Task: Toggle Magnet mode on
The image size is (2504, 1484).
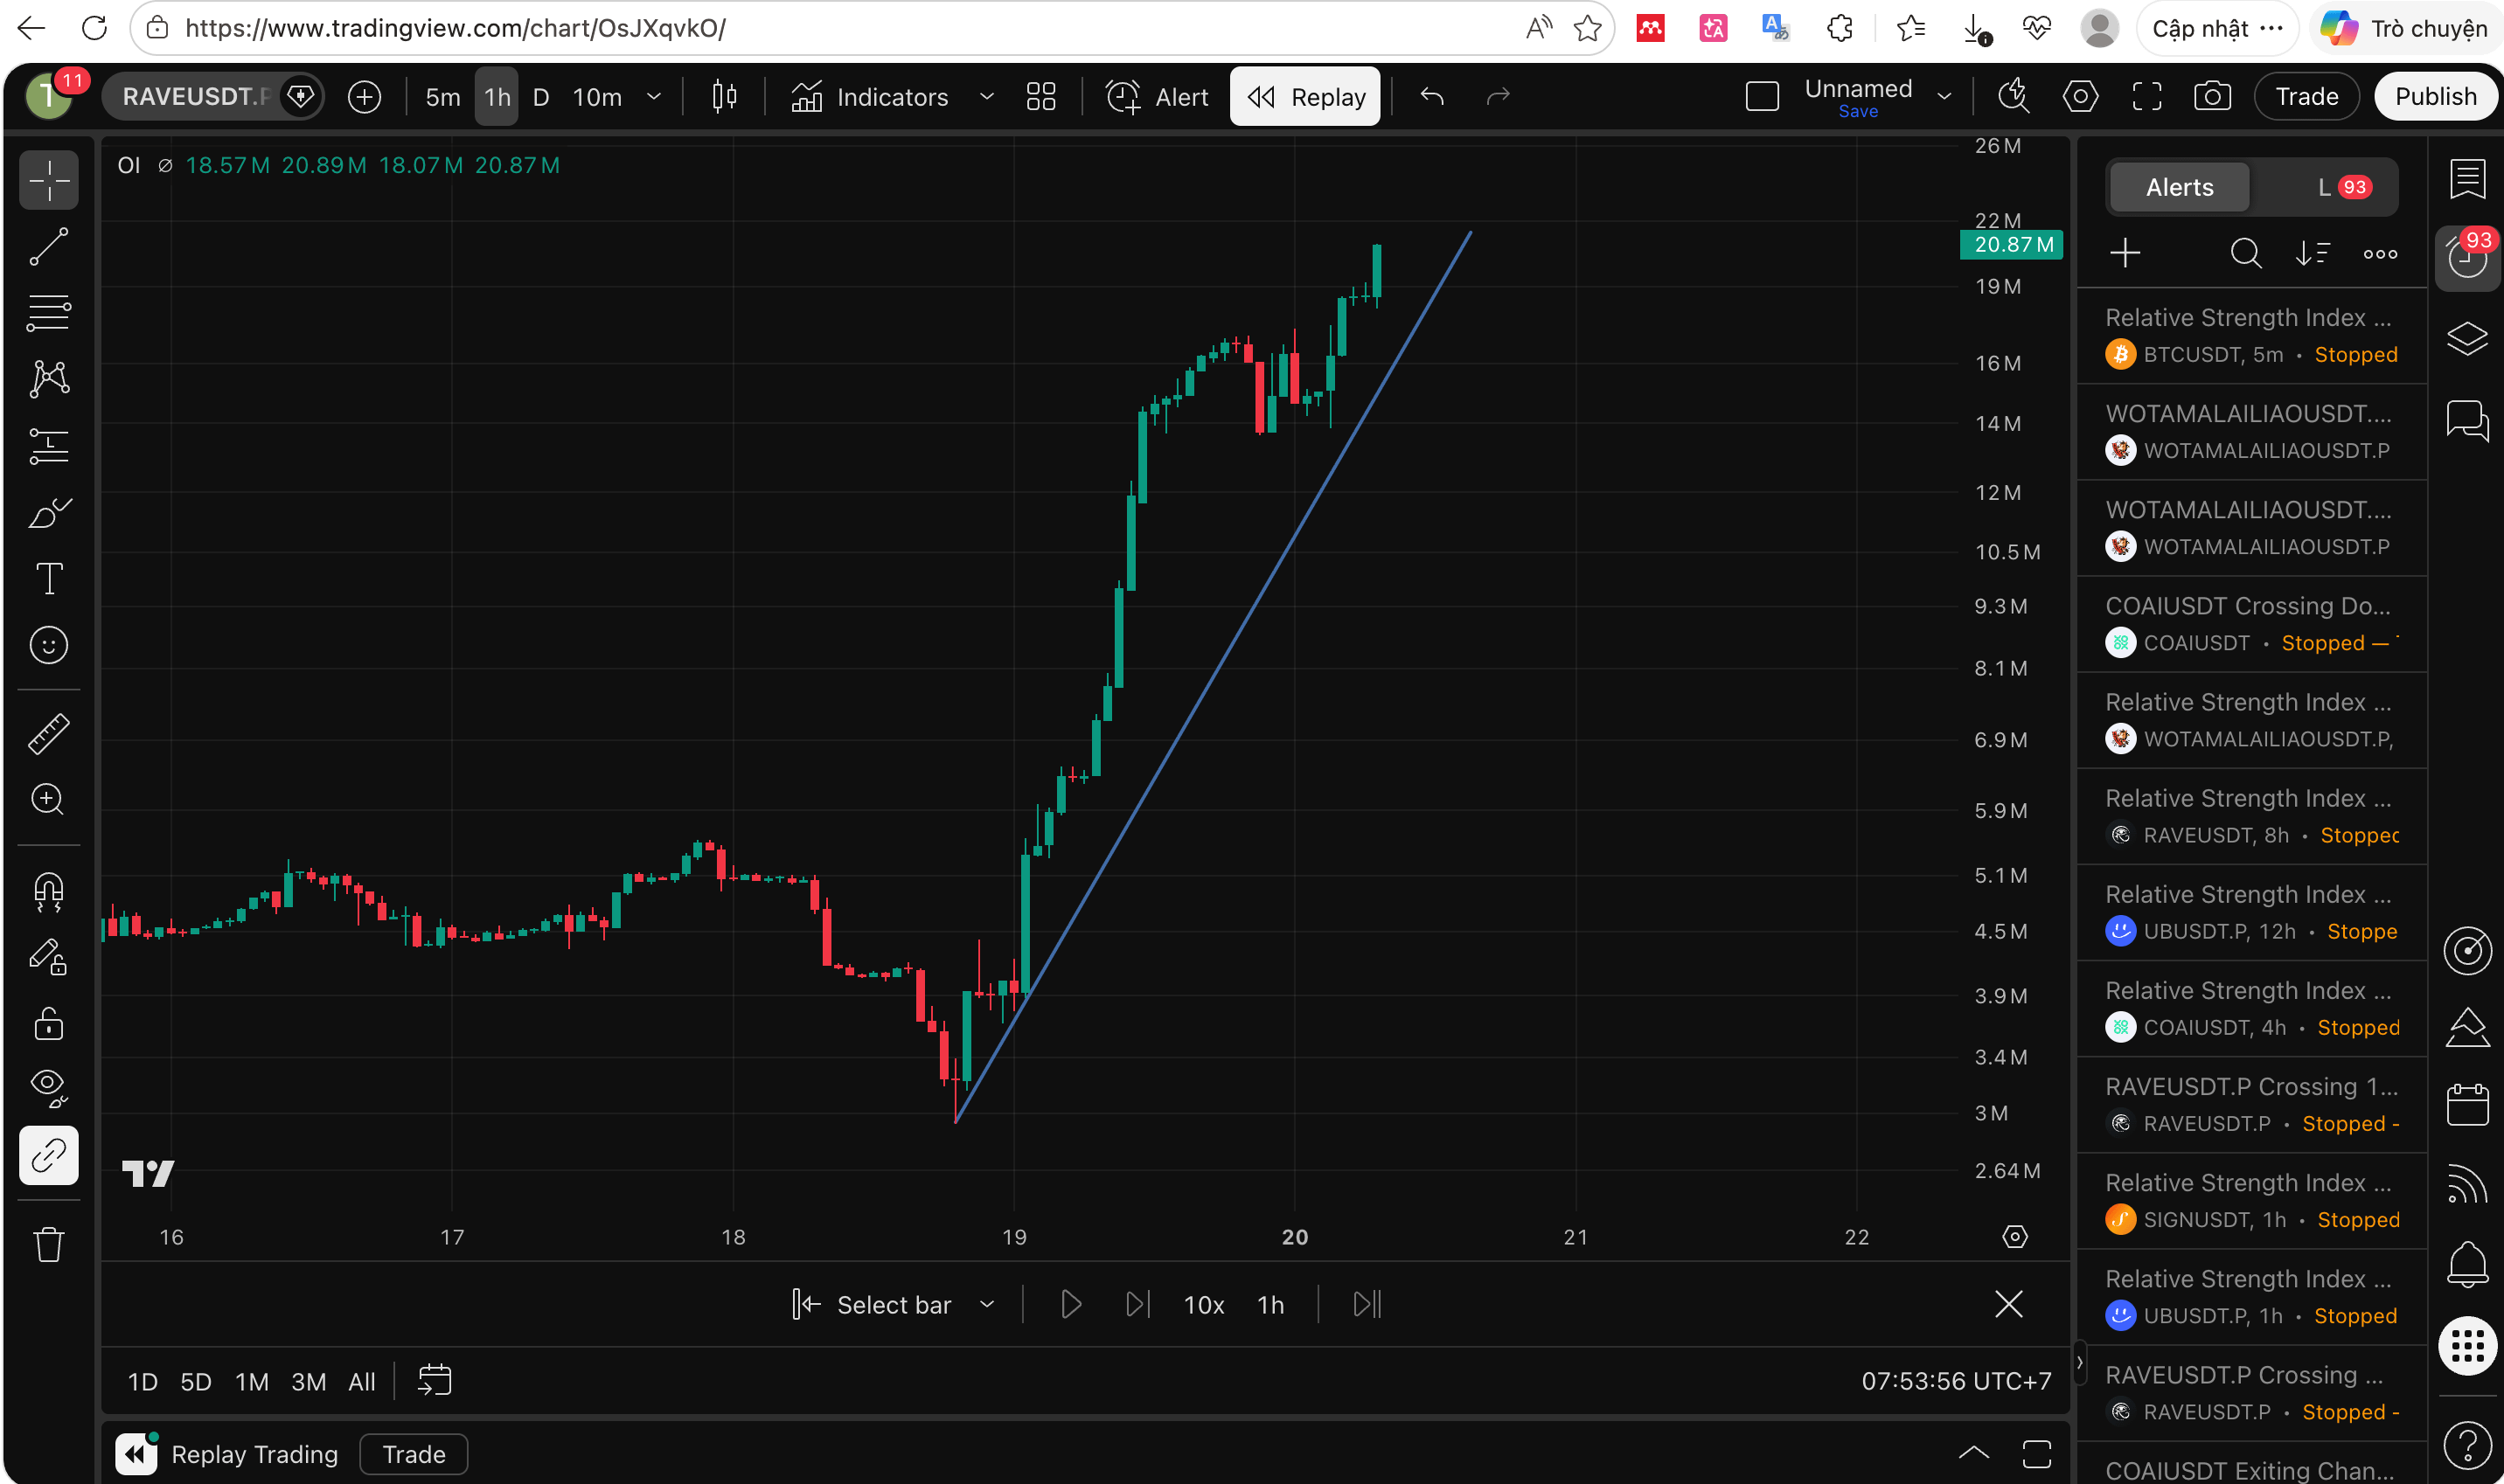Action: 48,889
